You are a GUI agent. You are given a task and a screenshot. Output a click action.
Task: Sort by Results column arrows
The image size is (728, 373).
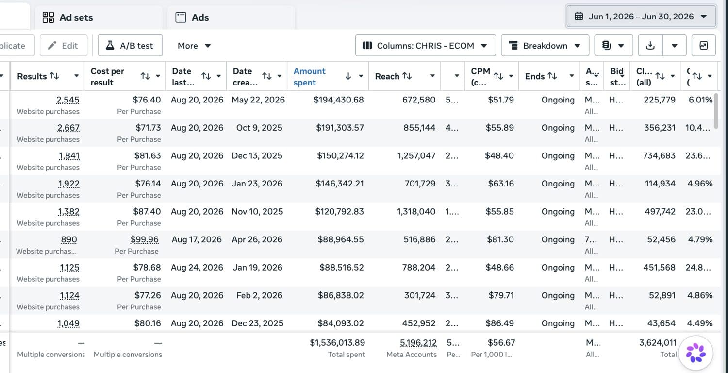54,76
